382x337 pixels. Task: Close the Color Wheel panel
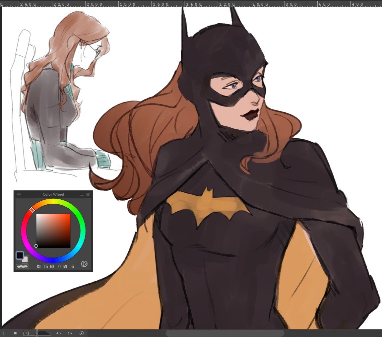pos(88,194)
